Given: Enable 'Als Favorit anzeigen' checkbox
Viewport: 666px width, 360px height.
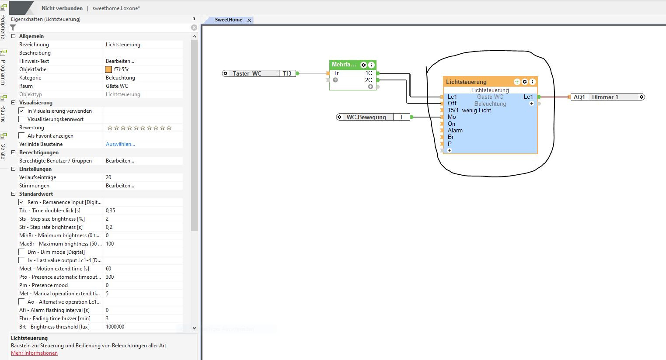Looking at the screenshot, I should (21, 136).
